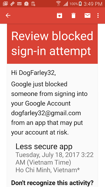Tap 'Don't recognize this activity?' text

[x=52, y=183]
